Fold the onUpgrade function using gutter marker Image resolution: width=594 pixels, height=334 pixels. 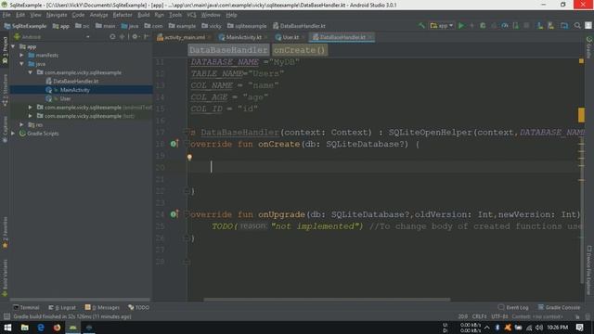pos(186,213)
